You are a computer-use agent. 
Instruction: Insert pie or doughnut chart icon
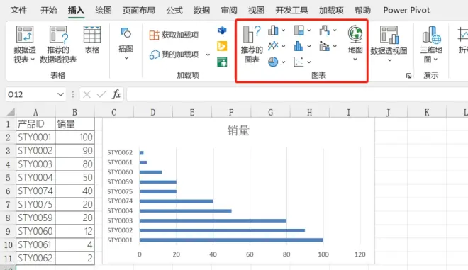click(x=273, y=62)
